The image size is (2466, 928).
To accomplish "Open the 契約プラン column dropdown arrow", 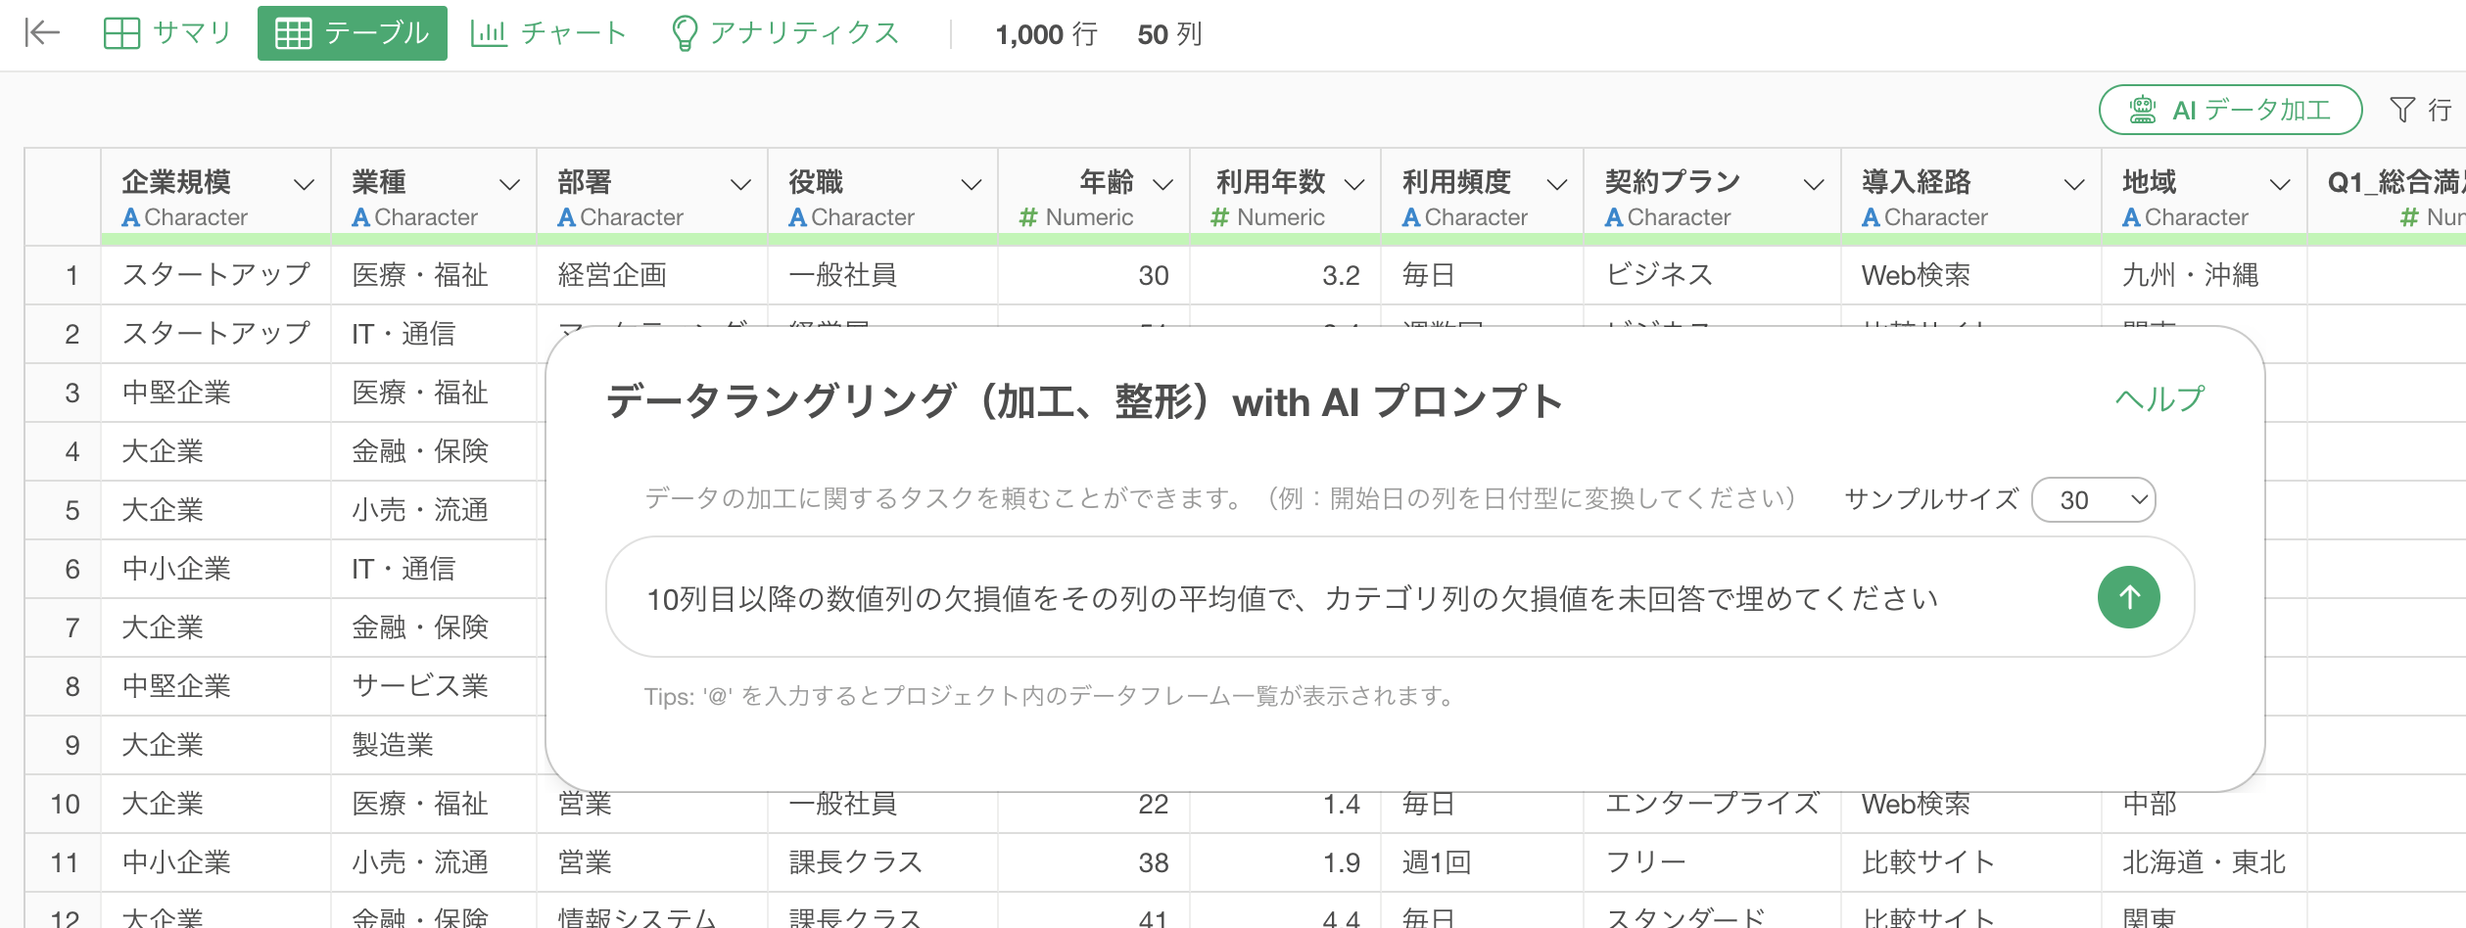I will tap(1814, 184).
